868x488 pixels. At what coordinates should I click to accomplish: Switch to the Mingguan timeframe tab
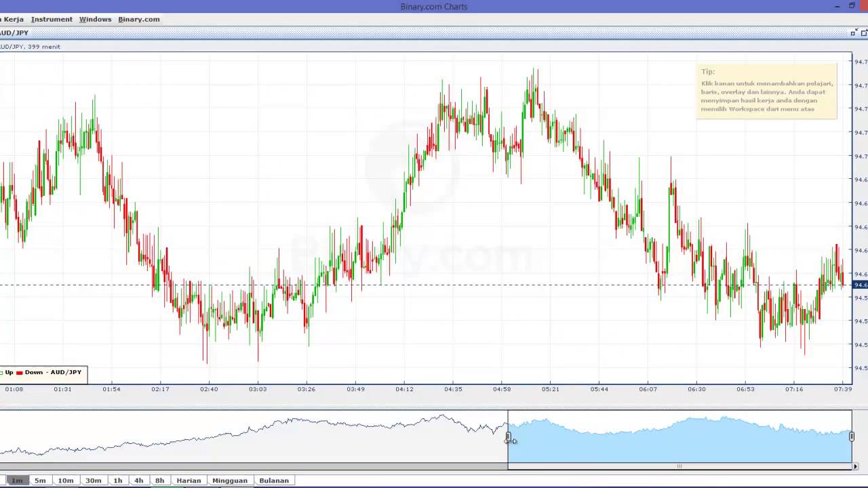[230, 481]
